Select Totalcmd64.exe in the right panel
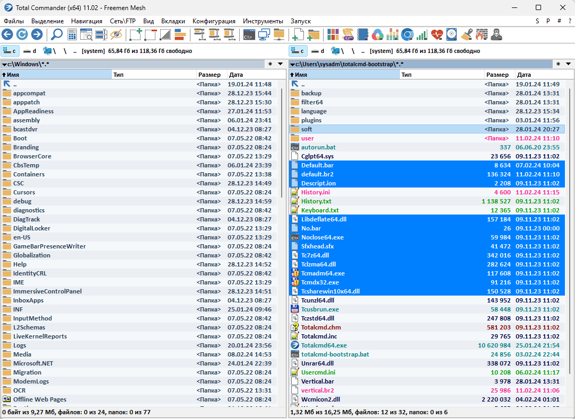 point(324,345)
